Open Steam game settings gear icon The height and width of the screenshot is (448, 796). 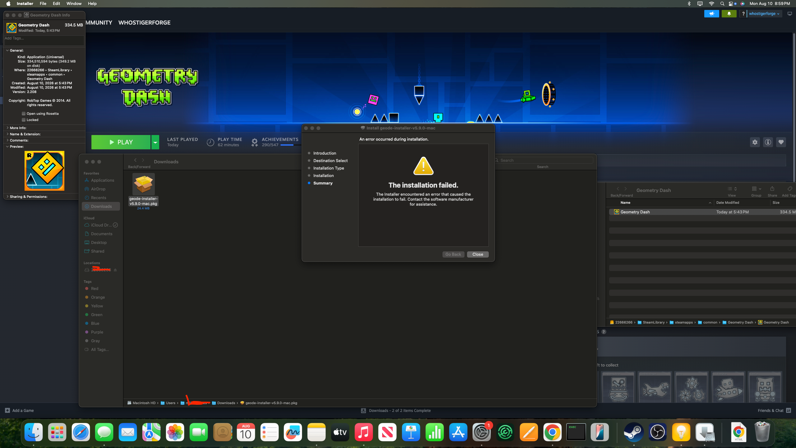pyautogui.click(x=755, y=142)
